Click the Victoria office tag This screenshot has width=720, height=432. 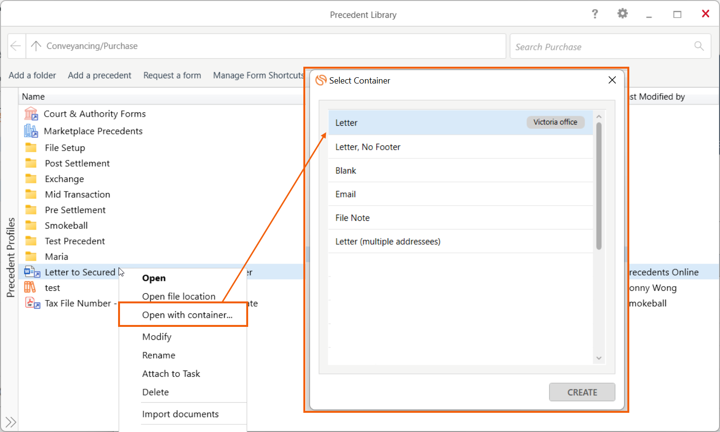[555, 122]
